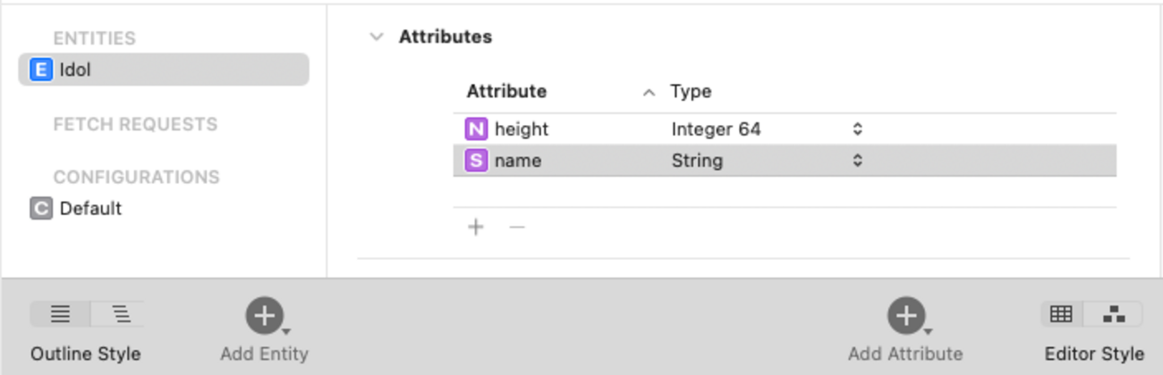Sort by the Attribute column header
This screenshot has height=375, width=1163.
click(506, 91)
